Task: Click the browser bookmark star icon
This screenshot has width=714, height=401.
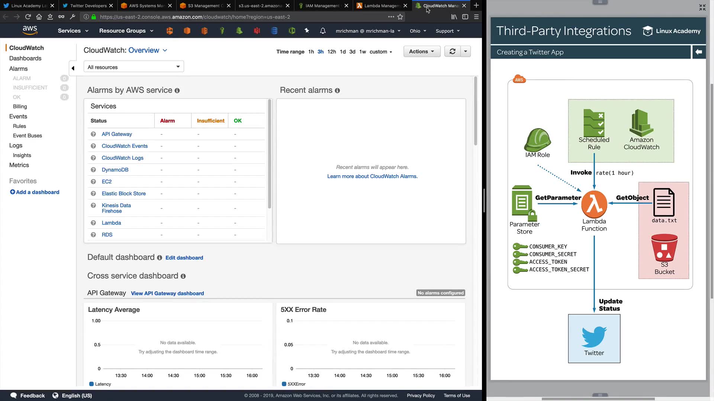Action: (x=400, y=17)
